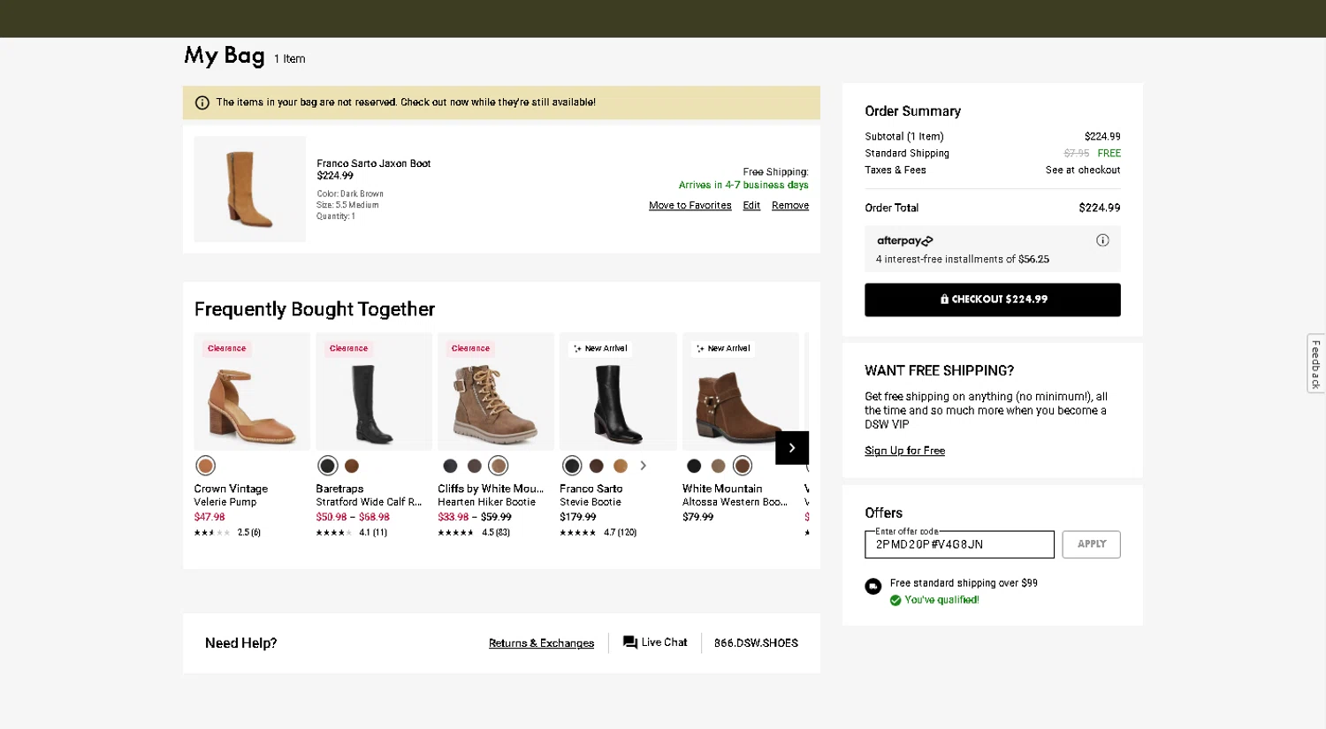Open the Feedback side tab

pyautogui.click(x=1316, y=363)
